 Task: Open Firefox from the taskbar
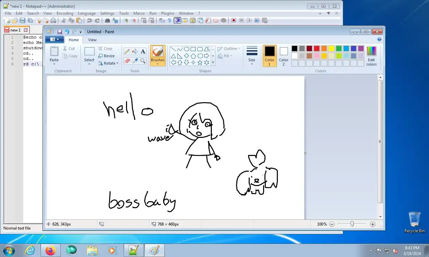point(51,250)
